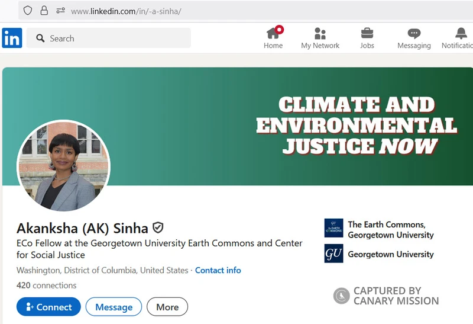Screen dimensions: 473x324
Task: Open the My Network icon
Action: 320,33
